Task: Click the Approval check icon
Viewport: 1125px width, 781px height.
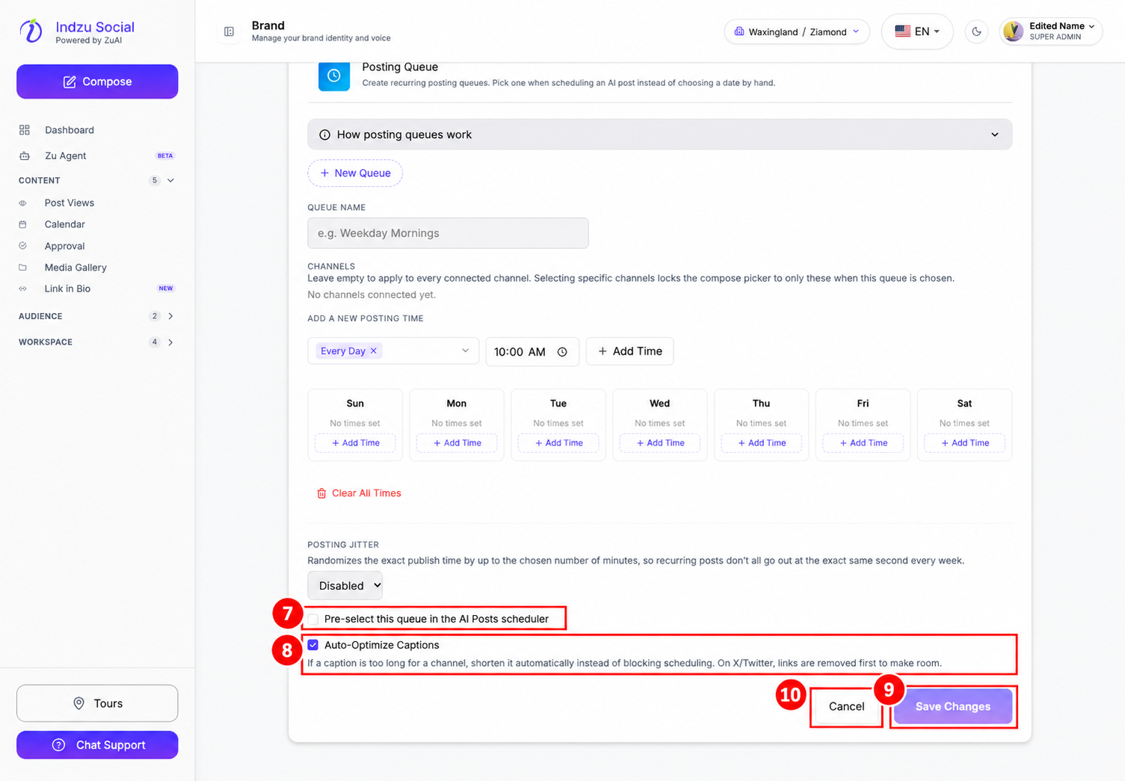Action: point(22,246)
